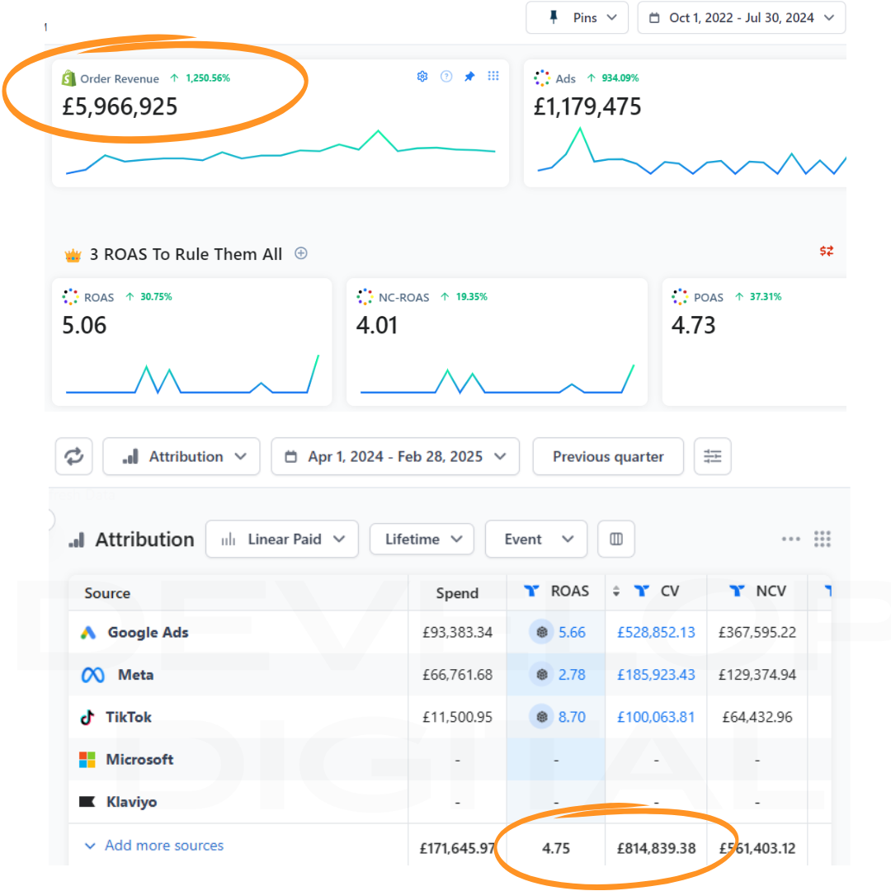The height and width of the screenshot is (891, 891).
Task: Click the help question mark icon
Action: coord(446,77)
